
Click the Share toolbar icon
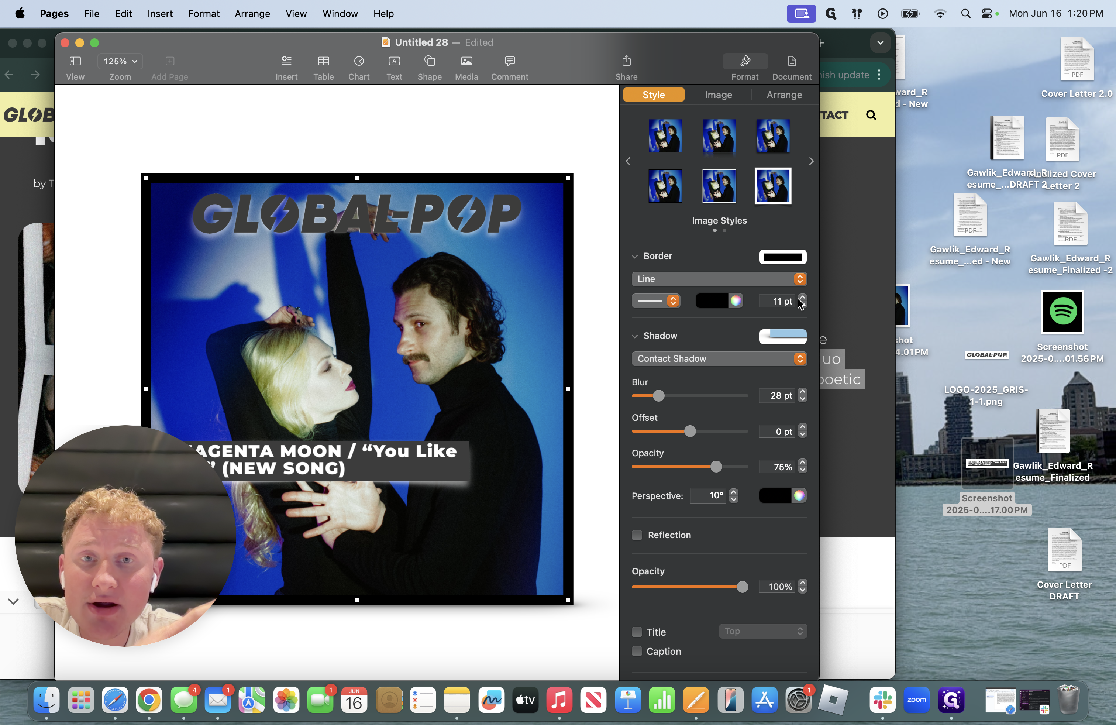(x=627, y=61)
